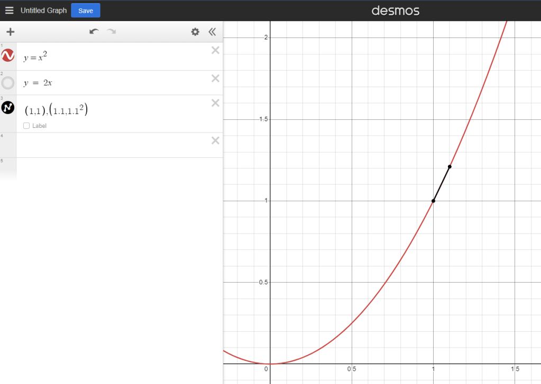
Task: Toggle visibility of the points expression
Action: (x=8, y=108)
